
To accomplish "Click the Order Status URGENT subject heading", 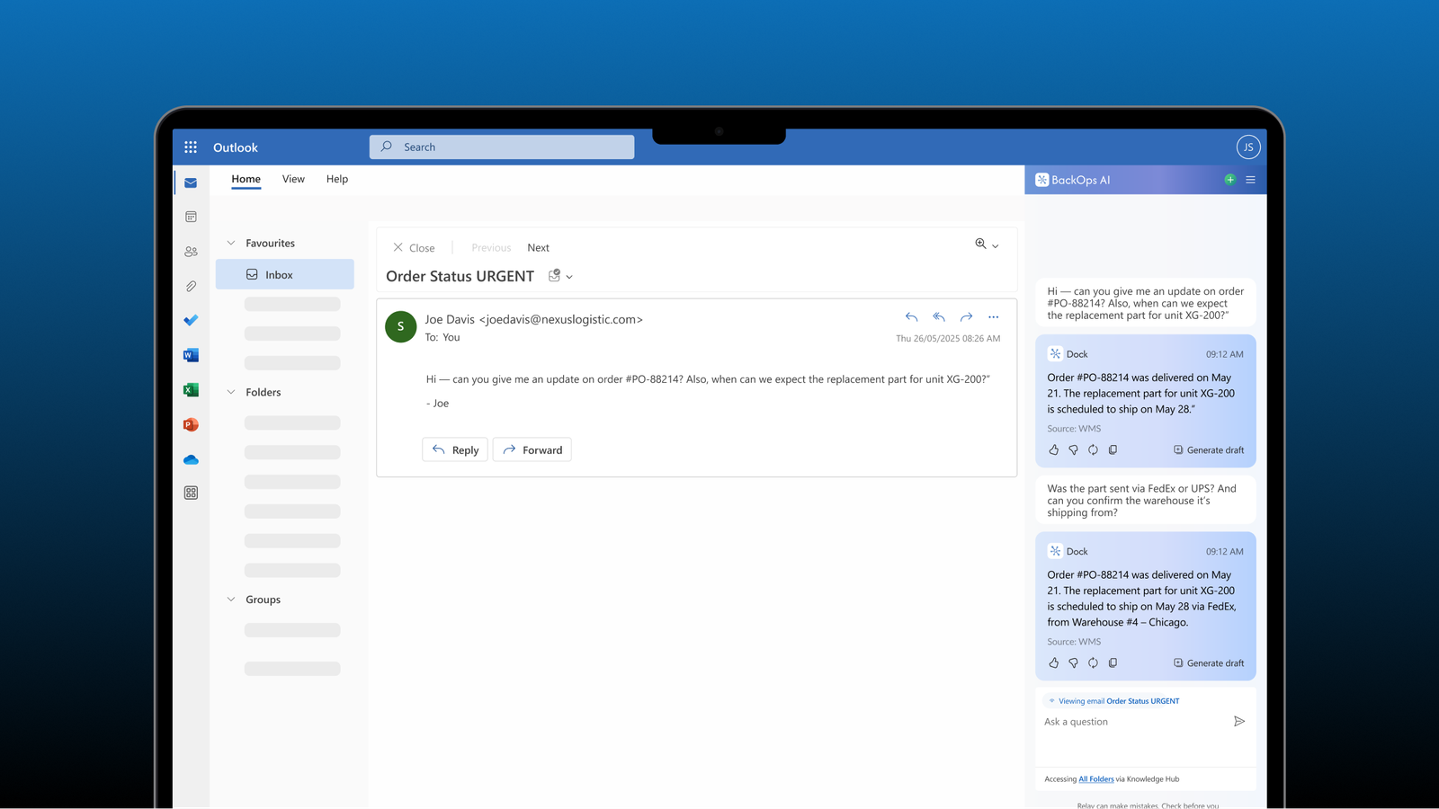I will tap(460, 276).
